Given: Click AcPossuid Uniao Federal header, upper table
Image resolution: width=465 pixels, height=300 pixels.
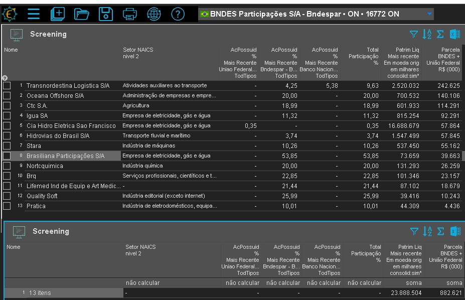Looking at the screenshot, I should click(238, 63).
